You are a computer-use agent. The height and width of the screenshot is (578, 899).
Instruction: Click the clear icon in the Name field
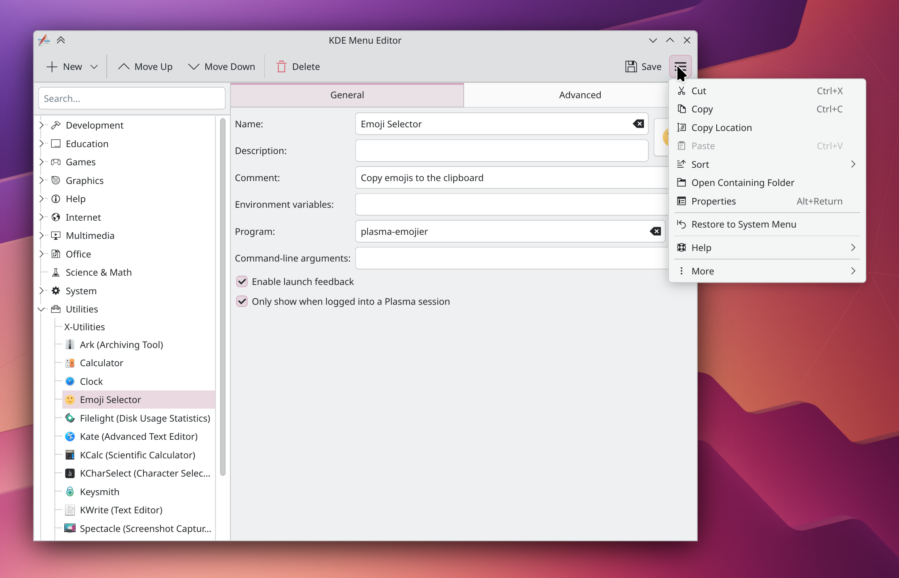pyautogui.click(x=639, y=124)
